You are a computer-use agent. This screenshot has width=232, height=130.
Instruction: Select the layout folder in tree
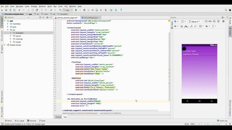click(18, 36)
